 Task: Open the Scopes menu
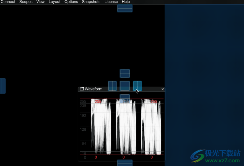(x=26, y=2)
